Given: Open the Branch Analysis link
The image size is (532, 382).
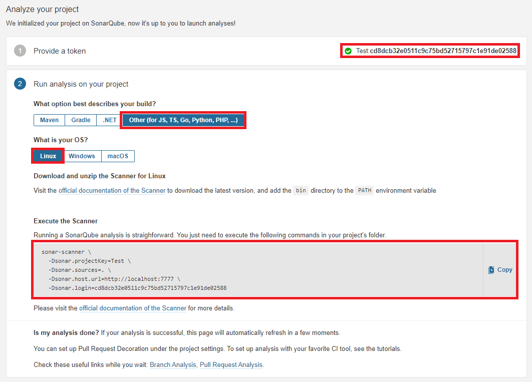Looking at the screenshot, I should [173, 365].
